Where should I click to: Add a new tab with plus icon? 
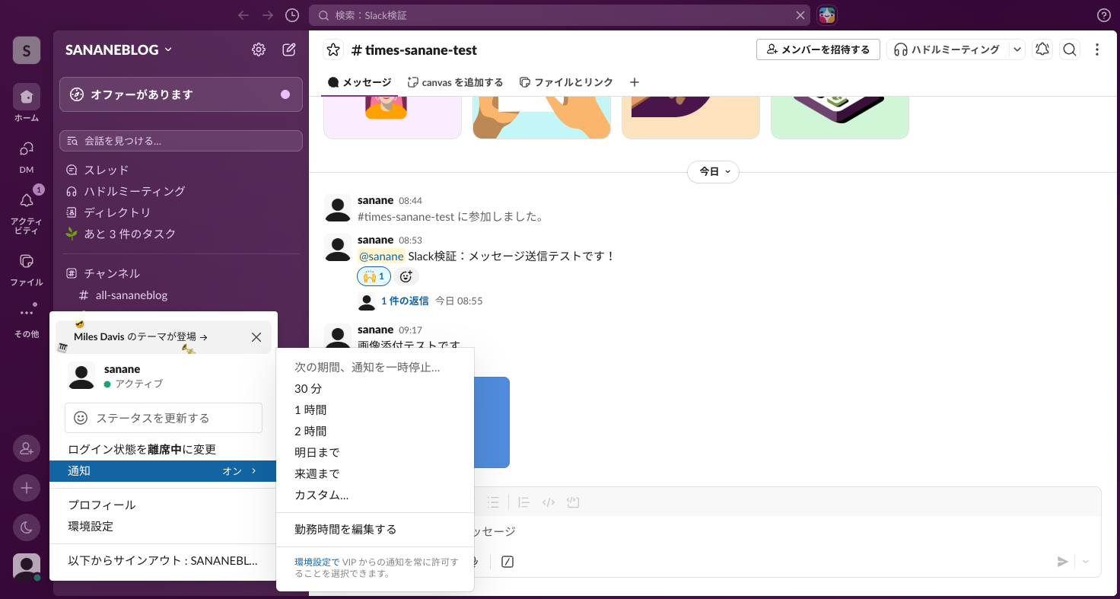pos(635,82)
